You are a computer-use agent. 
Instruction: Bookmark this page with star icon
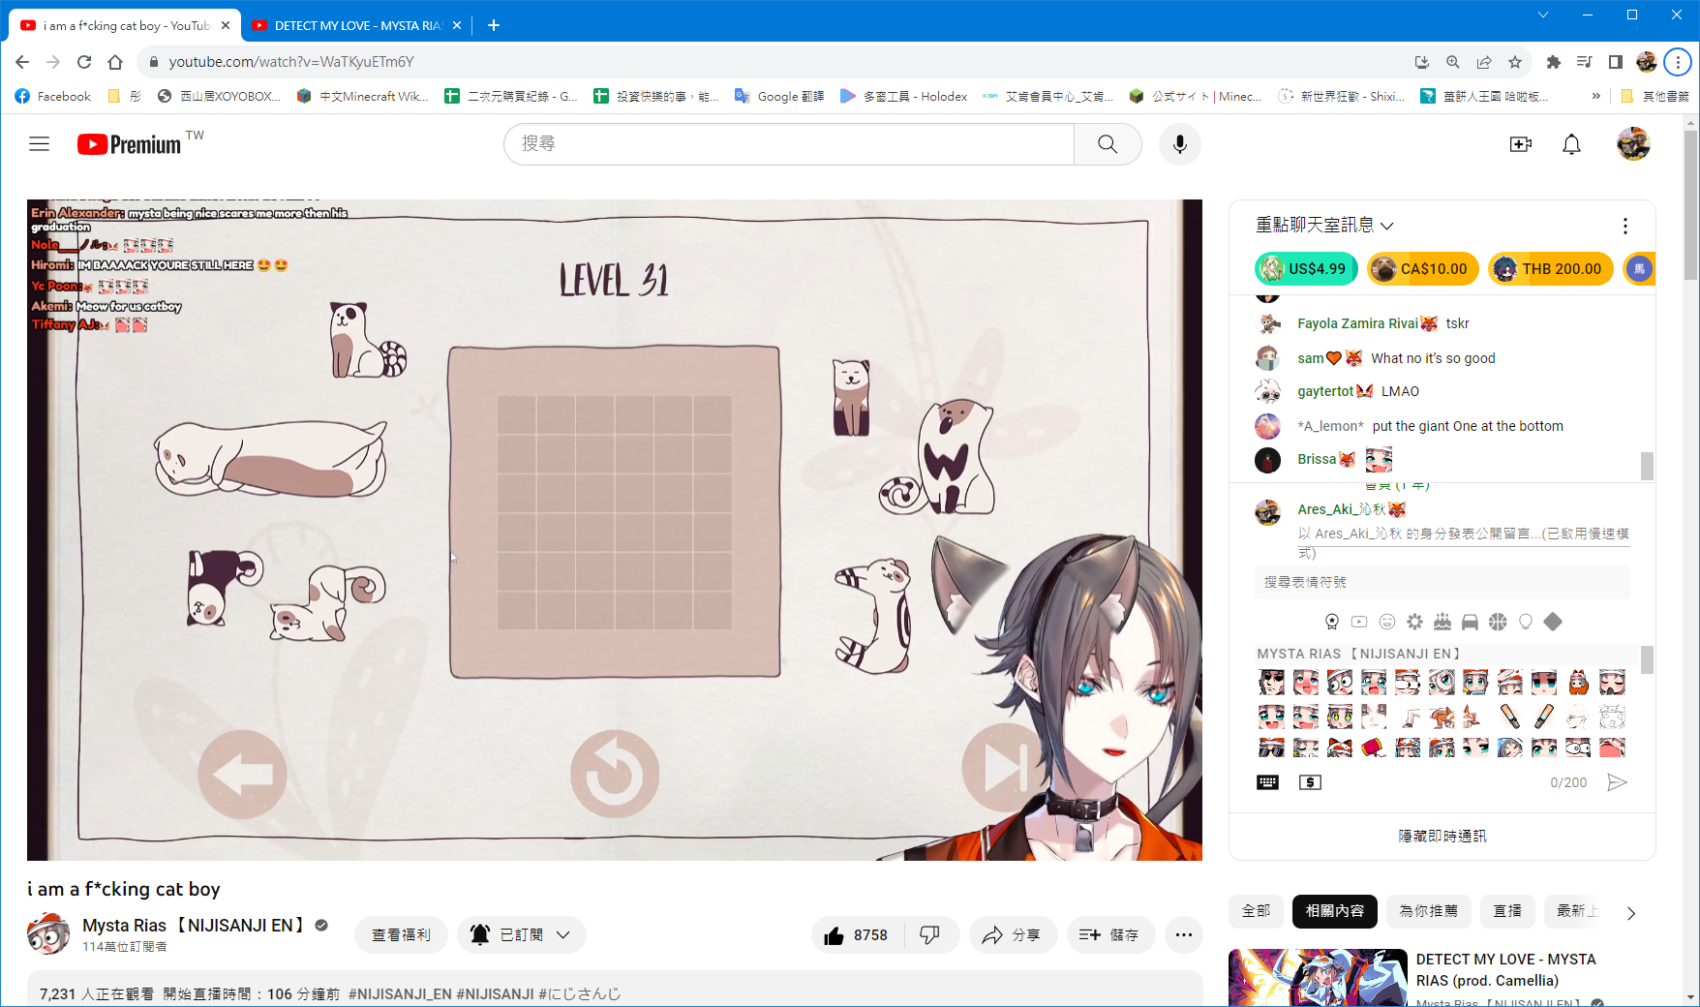[1515, 62]
